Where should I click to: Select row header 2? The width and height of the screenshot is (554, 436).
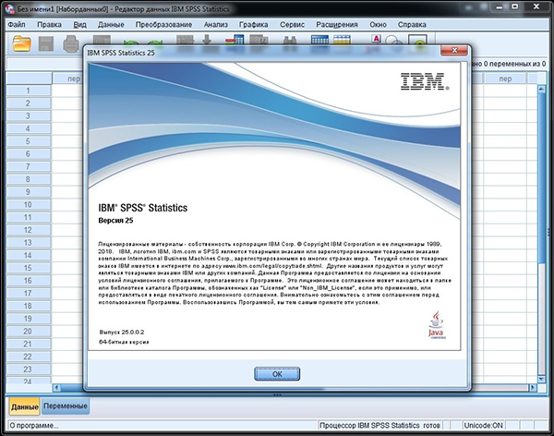point(29,103)
